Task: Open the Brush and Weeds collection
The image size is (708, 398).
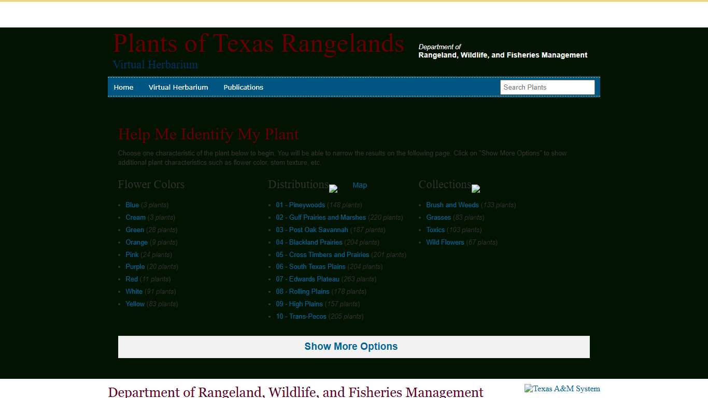Action: [452, 205]
